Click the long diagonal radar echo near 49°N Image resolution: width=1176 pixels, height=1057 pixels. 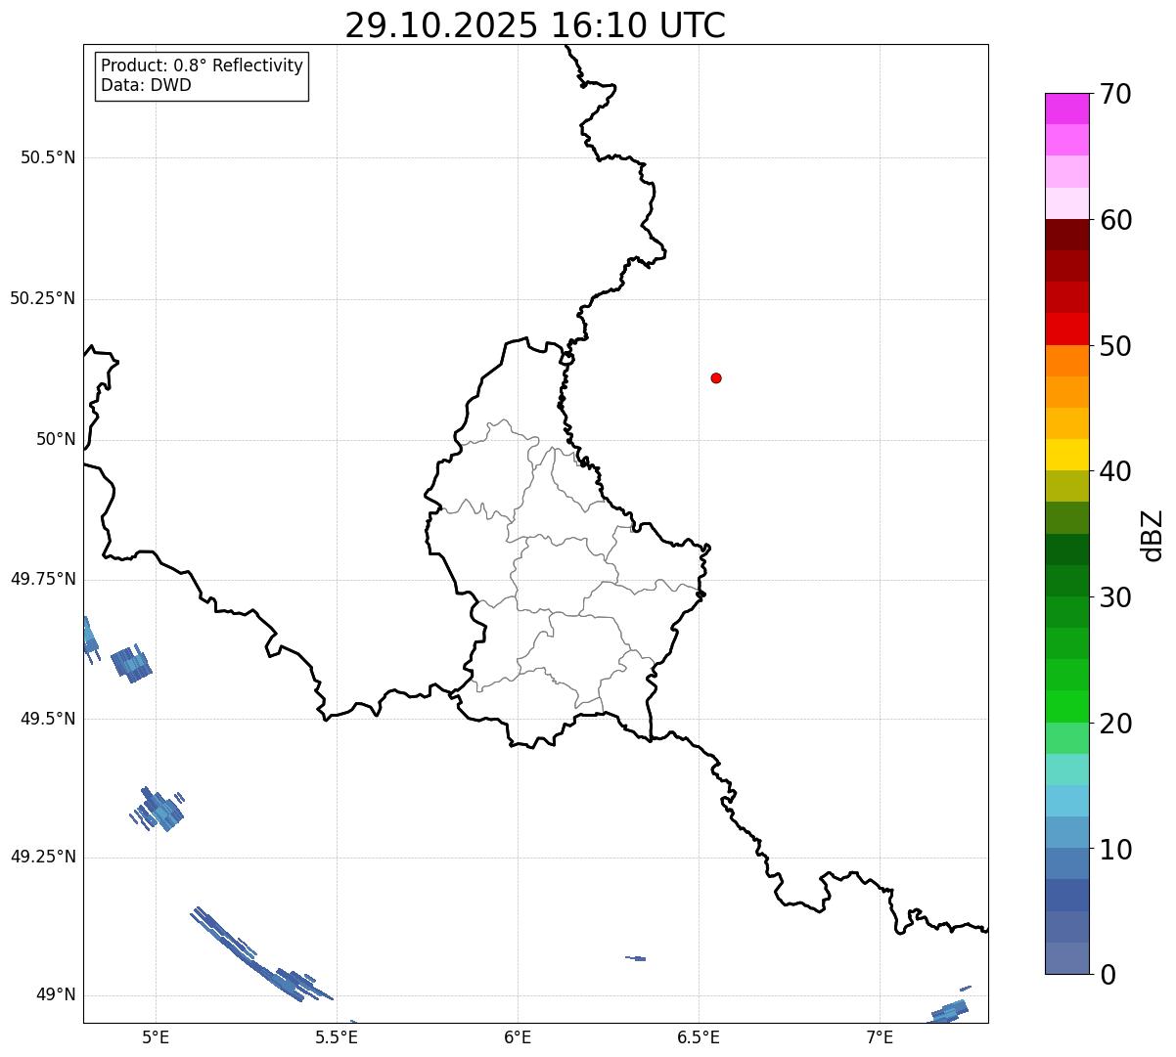pos(260,955)
